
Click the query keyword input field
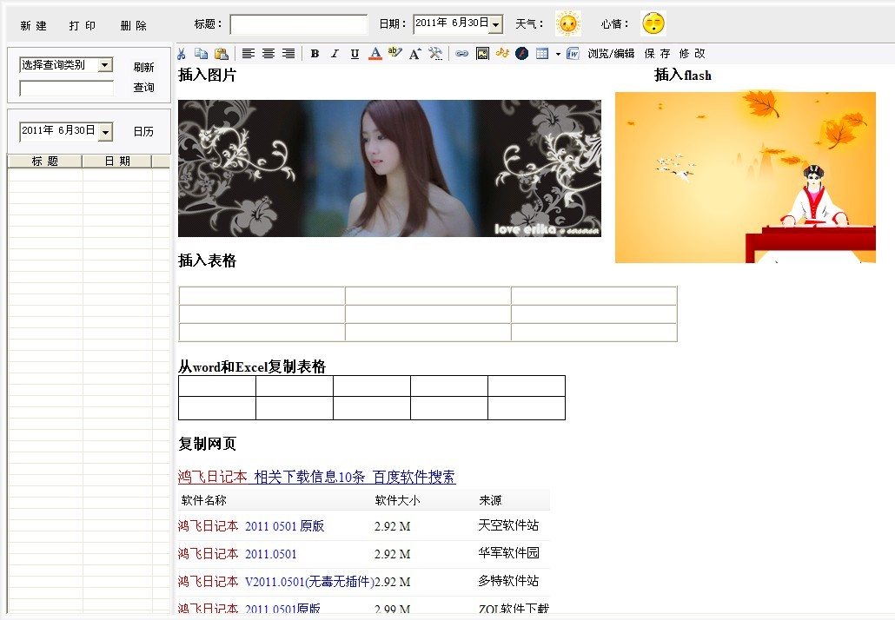66,88
